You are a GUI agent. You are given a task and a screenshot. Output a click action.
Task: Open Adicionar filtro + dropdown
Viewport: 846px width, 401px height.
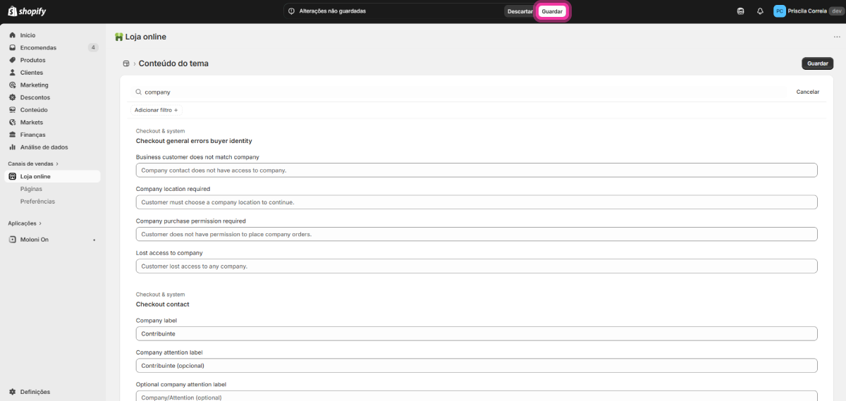pyautogui.click(x=157, y=110)
